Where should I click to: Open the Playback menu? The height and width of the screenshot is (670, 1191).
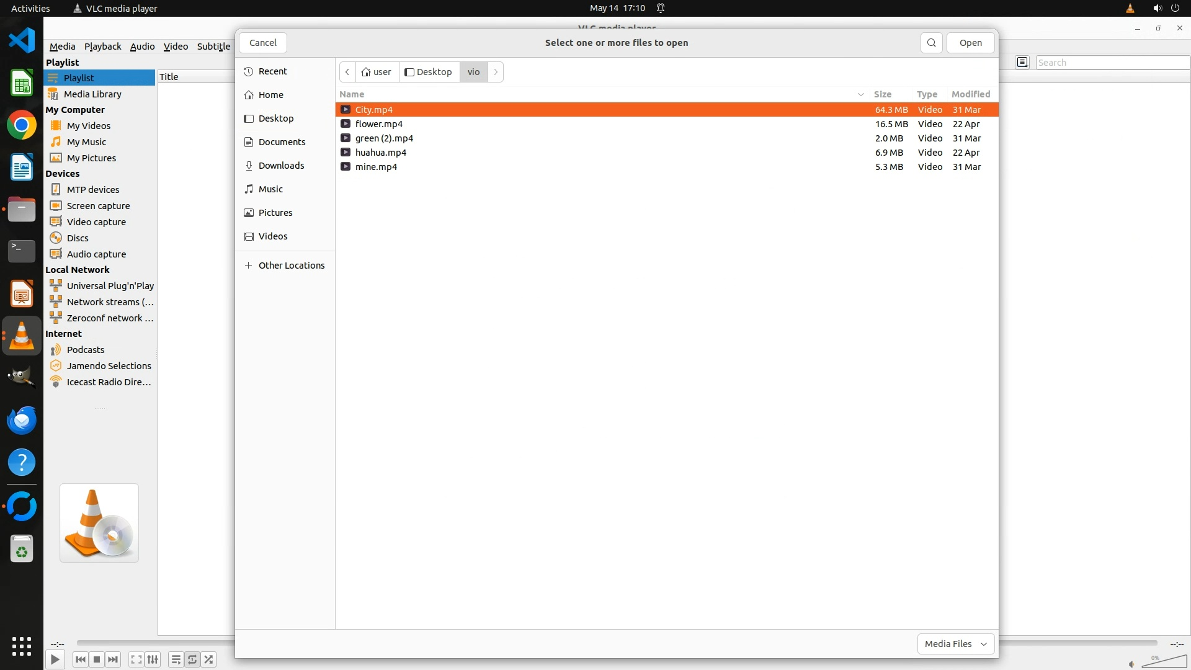click(102, 46)
